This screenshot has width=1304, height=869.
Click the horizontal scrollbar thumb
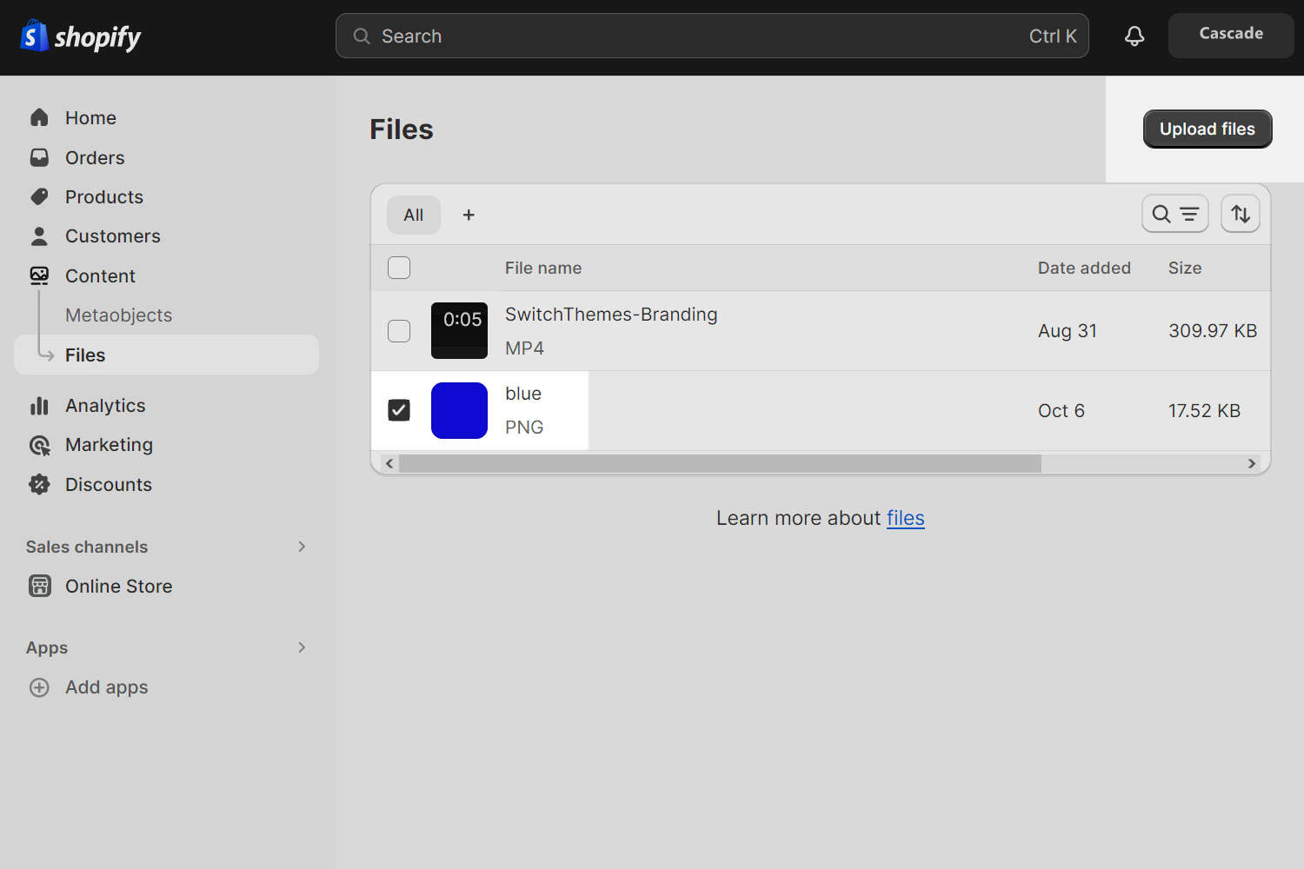(720, 463)
